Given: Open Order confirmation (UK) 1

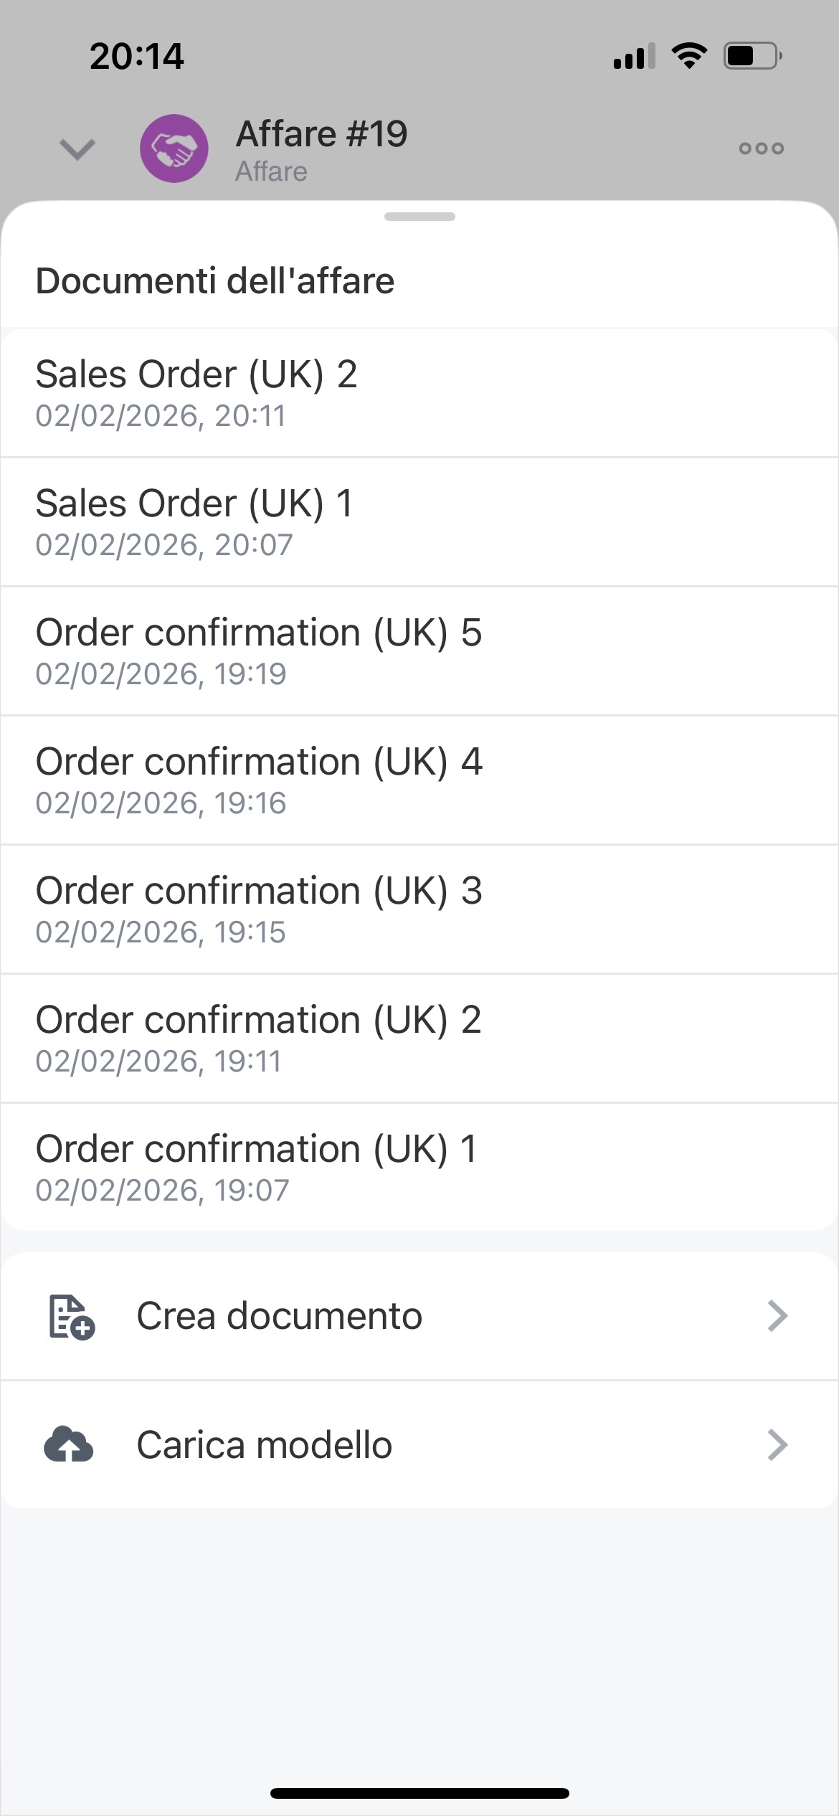Looking at the screenshot, I should (x=419, y=1168).
